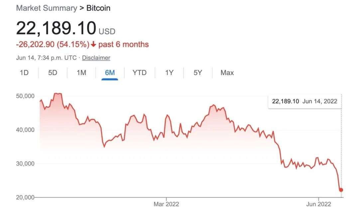Click the 22,189.10 price heading
Screen dimensions: 359x217
[56, 28]
